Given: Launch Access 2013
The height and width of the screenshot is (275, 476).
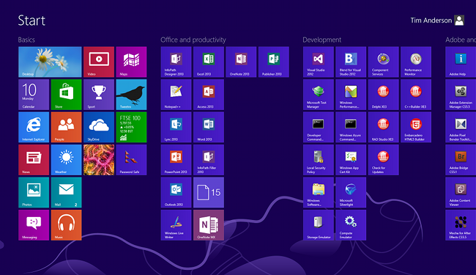Looking at the screenshot, I should pos(209,95).
